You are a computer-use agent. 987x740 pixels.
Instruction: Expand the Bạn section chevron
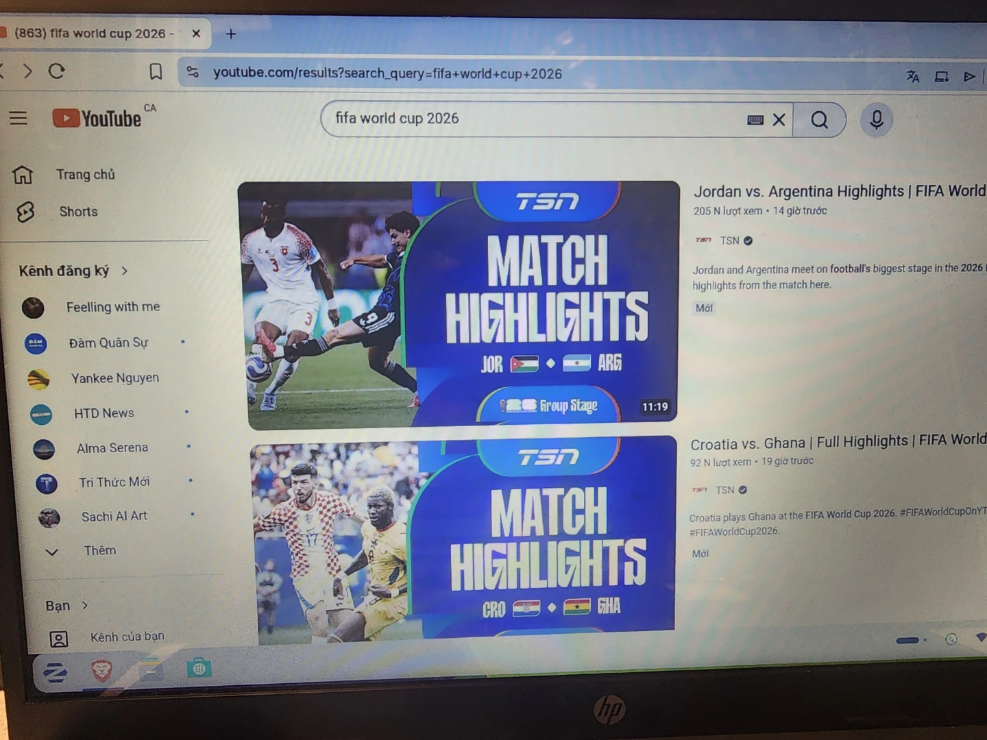pos(85,605)
